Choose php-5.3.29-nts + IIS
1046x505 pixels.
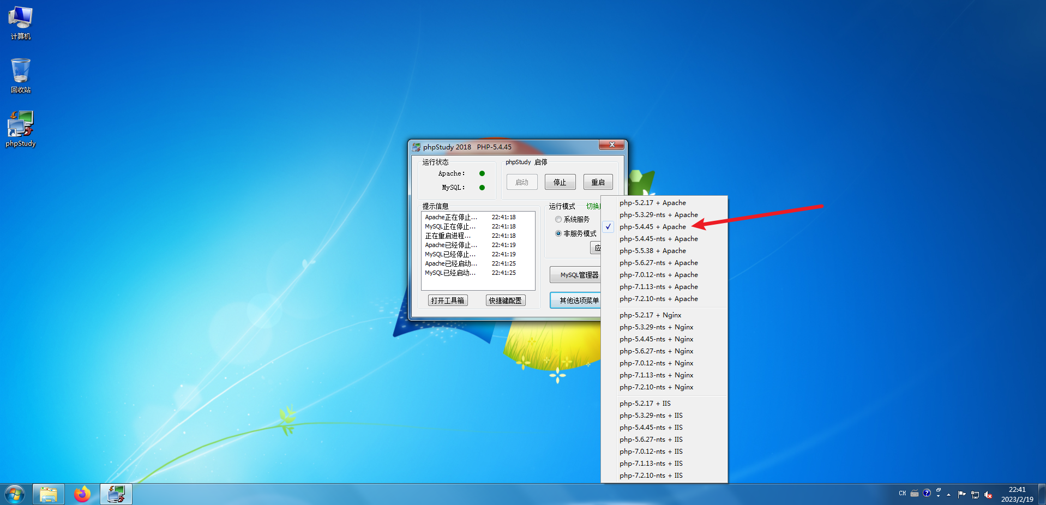(x=664, y=416)
